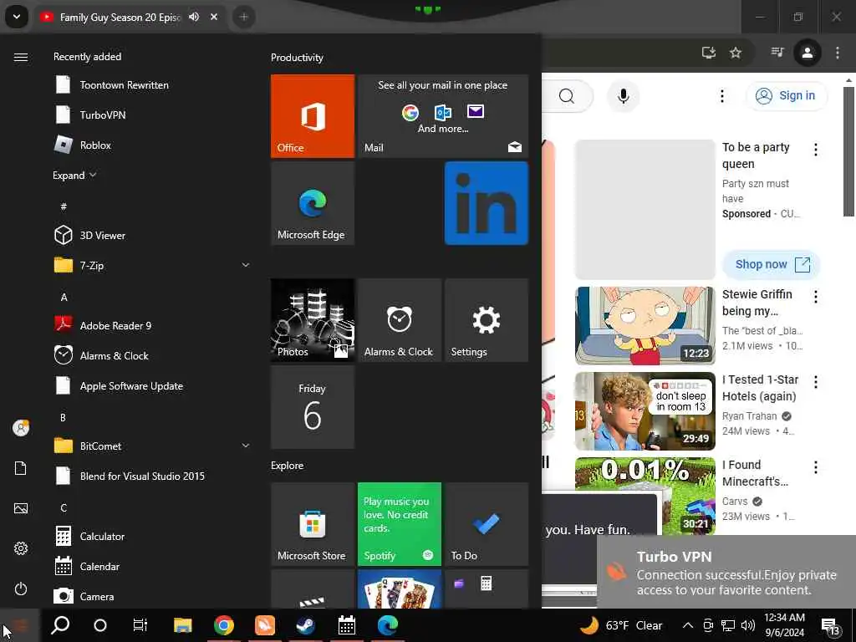Screen dimensions: 856x642
Task: Bookmark this page with star icon
Action: coord(736,53)
